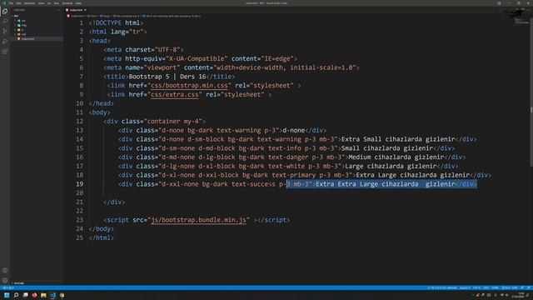The image size is (533, 300).
Task: Open the Manage gear icon
Action: pos(5,281)
